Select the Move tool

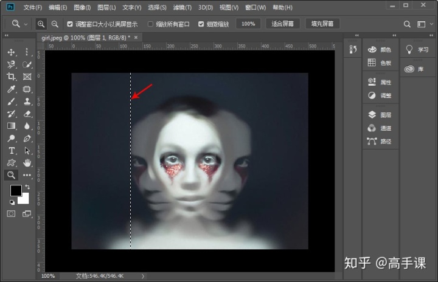11,52
